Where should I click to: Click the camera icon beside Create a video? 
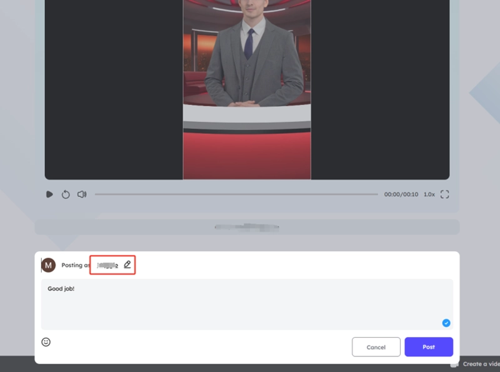point(454,364)
